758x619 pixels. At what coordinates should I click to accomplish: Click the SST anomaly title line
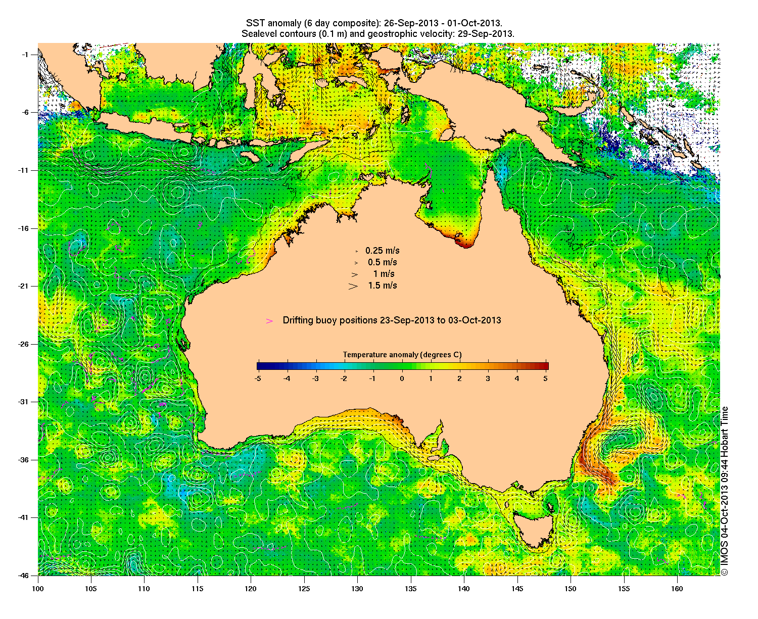374,24
